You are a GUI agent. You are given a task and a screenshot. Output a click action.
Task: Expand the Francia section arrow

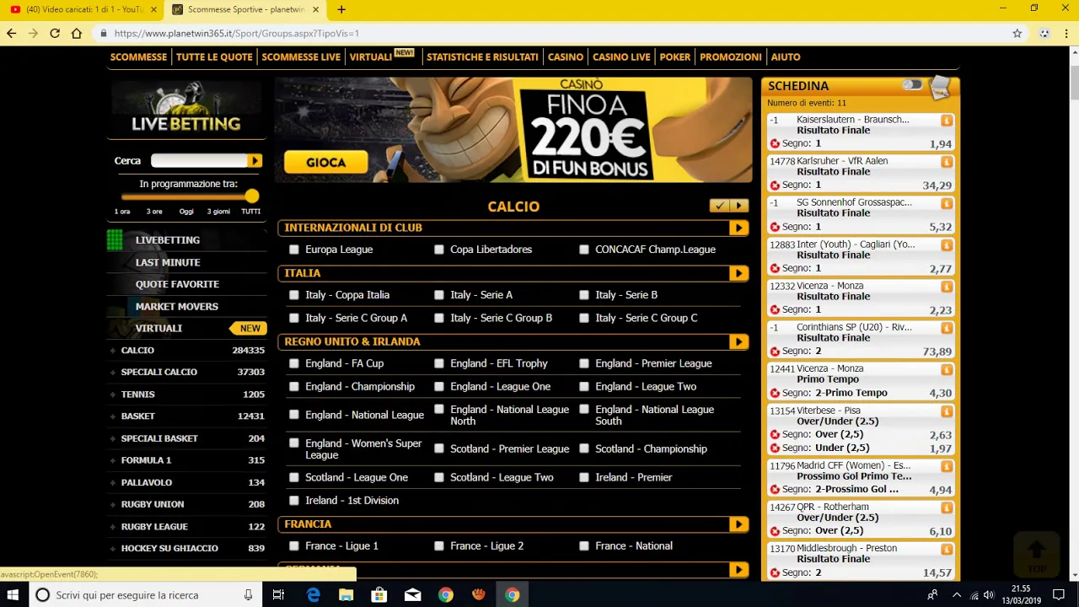click(738, 524)
